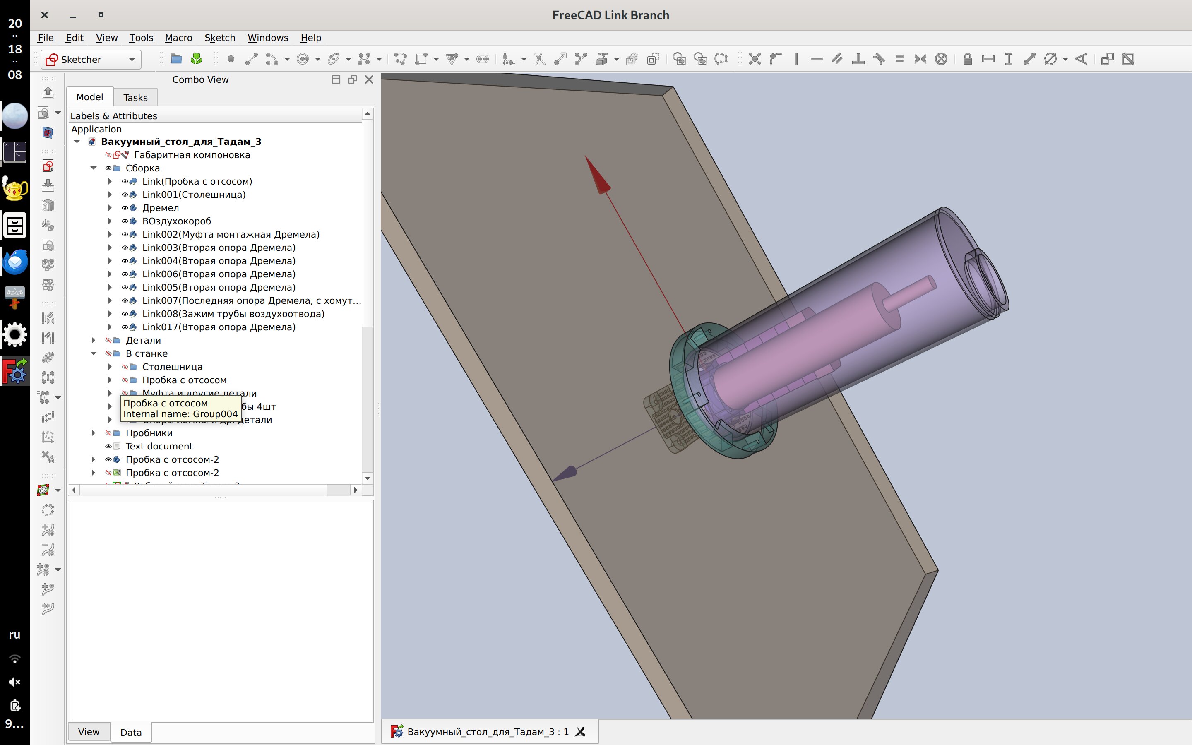Screen dimensions: 1192x745
Task: Switch to the Tasks tab
Action: [x=135, y=98]
